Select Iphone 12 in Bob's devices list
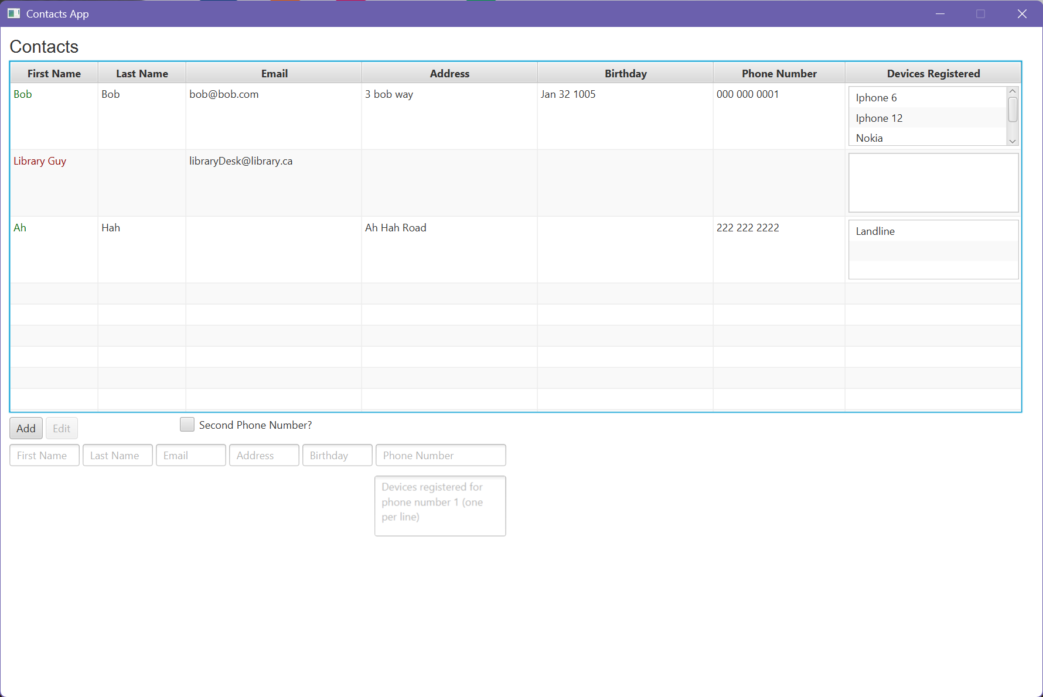This screenshot has width=1043, height=697. [x=879, y=118]
